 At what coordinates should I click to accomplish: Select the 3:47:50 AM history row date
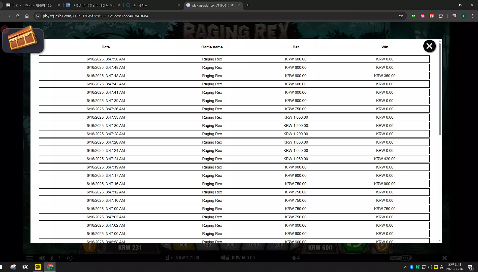[106, 59]
